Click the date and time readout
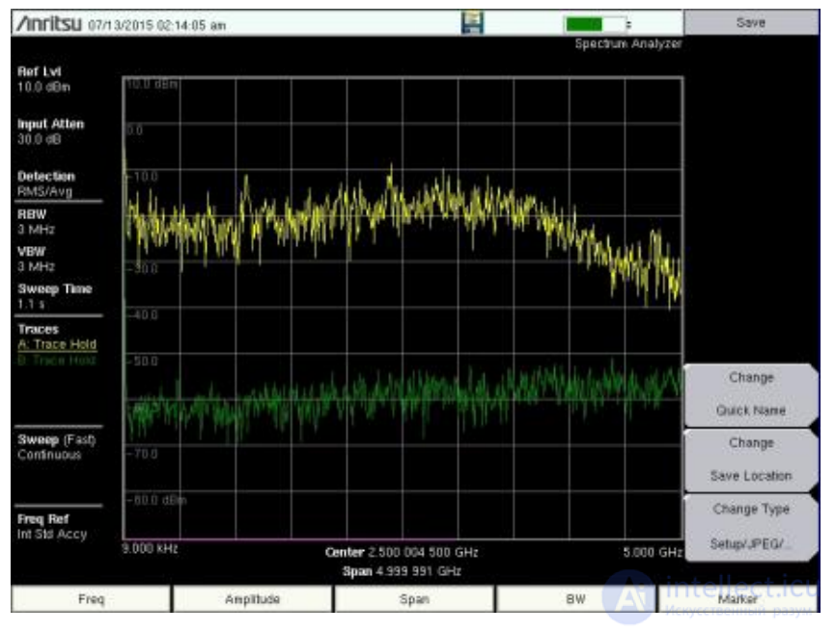835x634 pixels. 157,25
